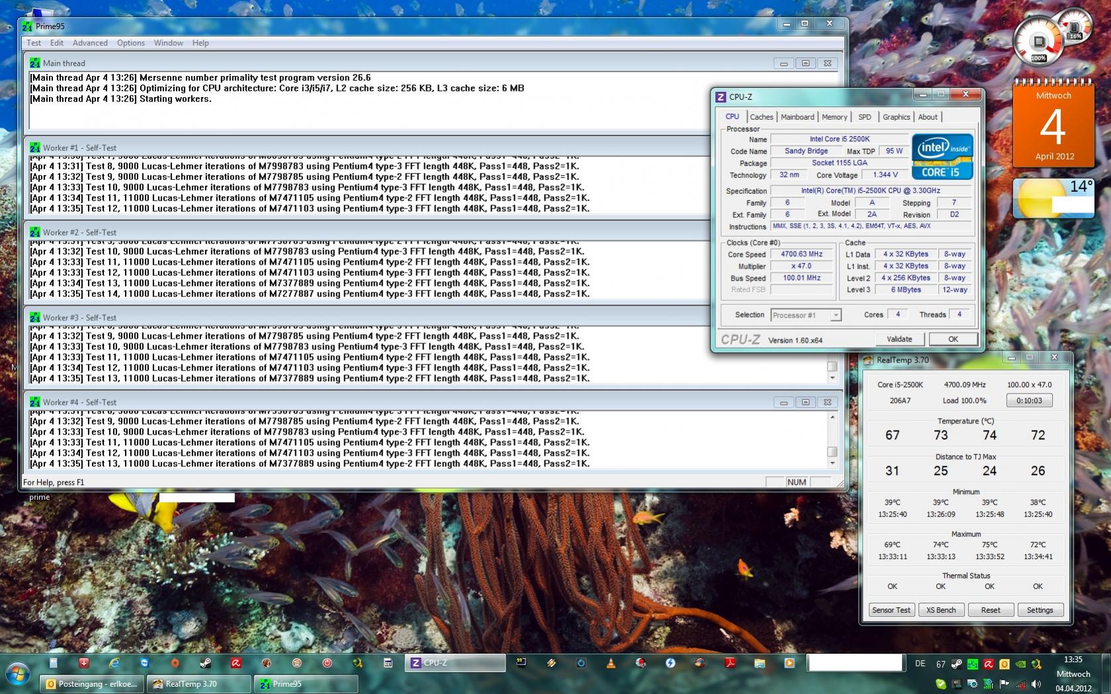Switch to the Mainboard tab in CPU-Z
Screen dimensions: 1111x694
pyautogui.click(x=797, y=117)
